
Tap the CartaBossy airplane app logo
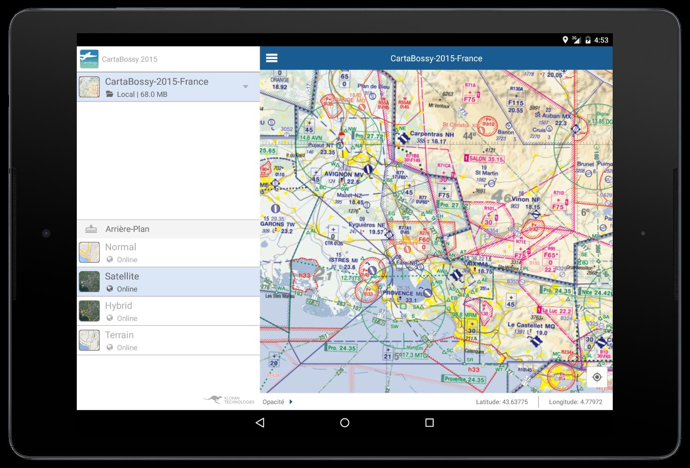89,59
